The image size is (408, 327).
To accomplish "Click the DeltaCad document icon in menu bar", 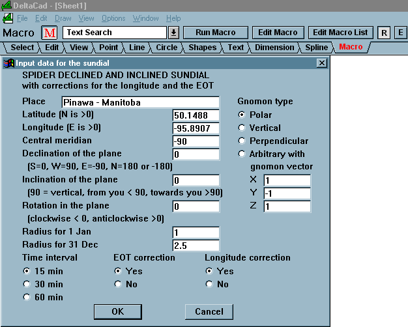I will [x=7, y=18].
